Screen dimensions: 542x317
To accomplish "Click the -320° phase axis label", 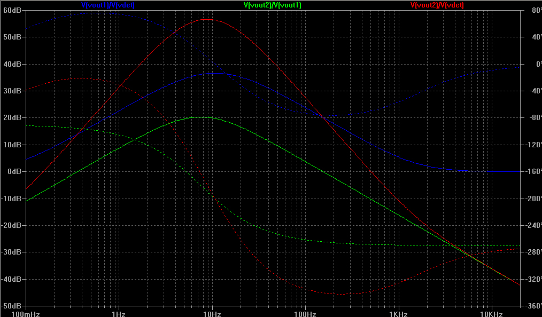I will (x=532, y=279).
